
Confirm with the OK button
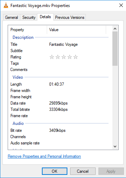[x=54, y=171]
